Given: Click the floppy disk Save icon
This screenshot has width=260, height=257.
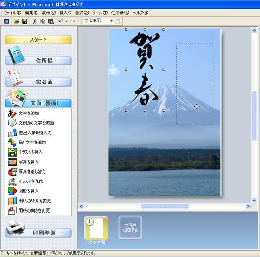Looking at the screenshot, I should click(x=25, y=21).
